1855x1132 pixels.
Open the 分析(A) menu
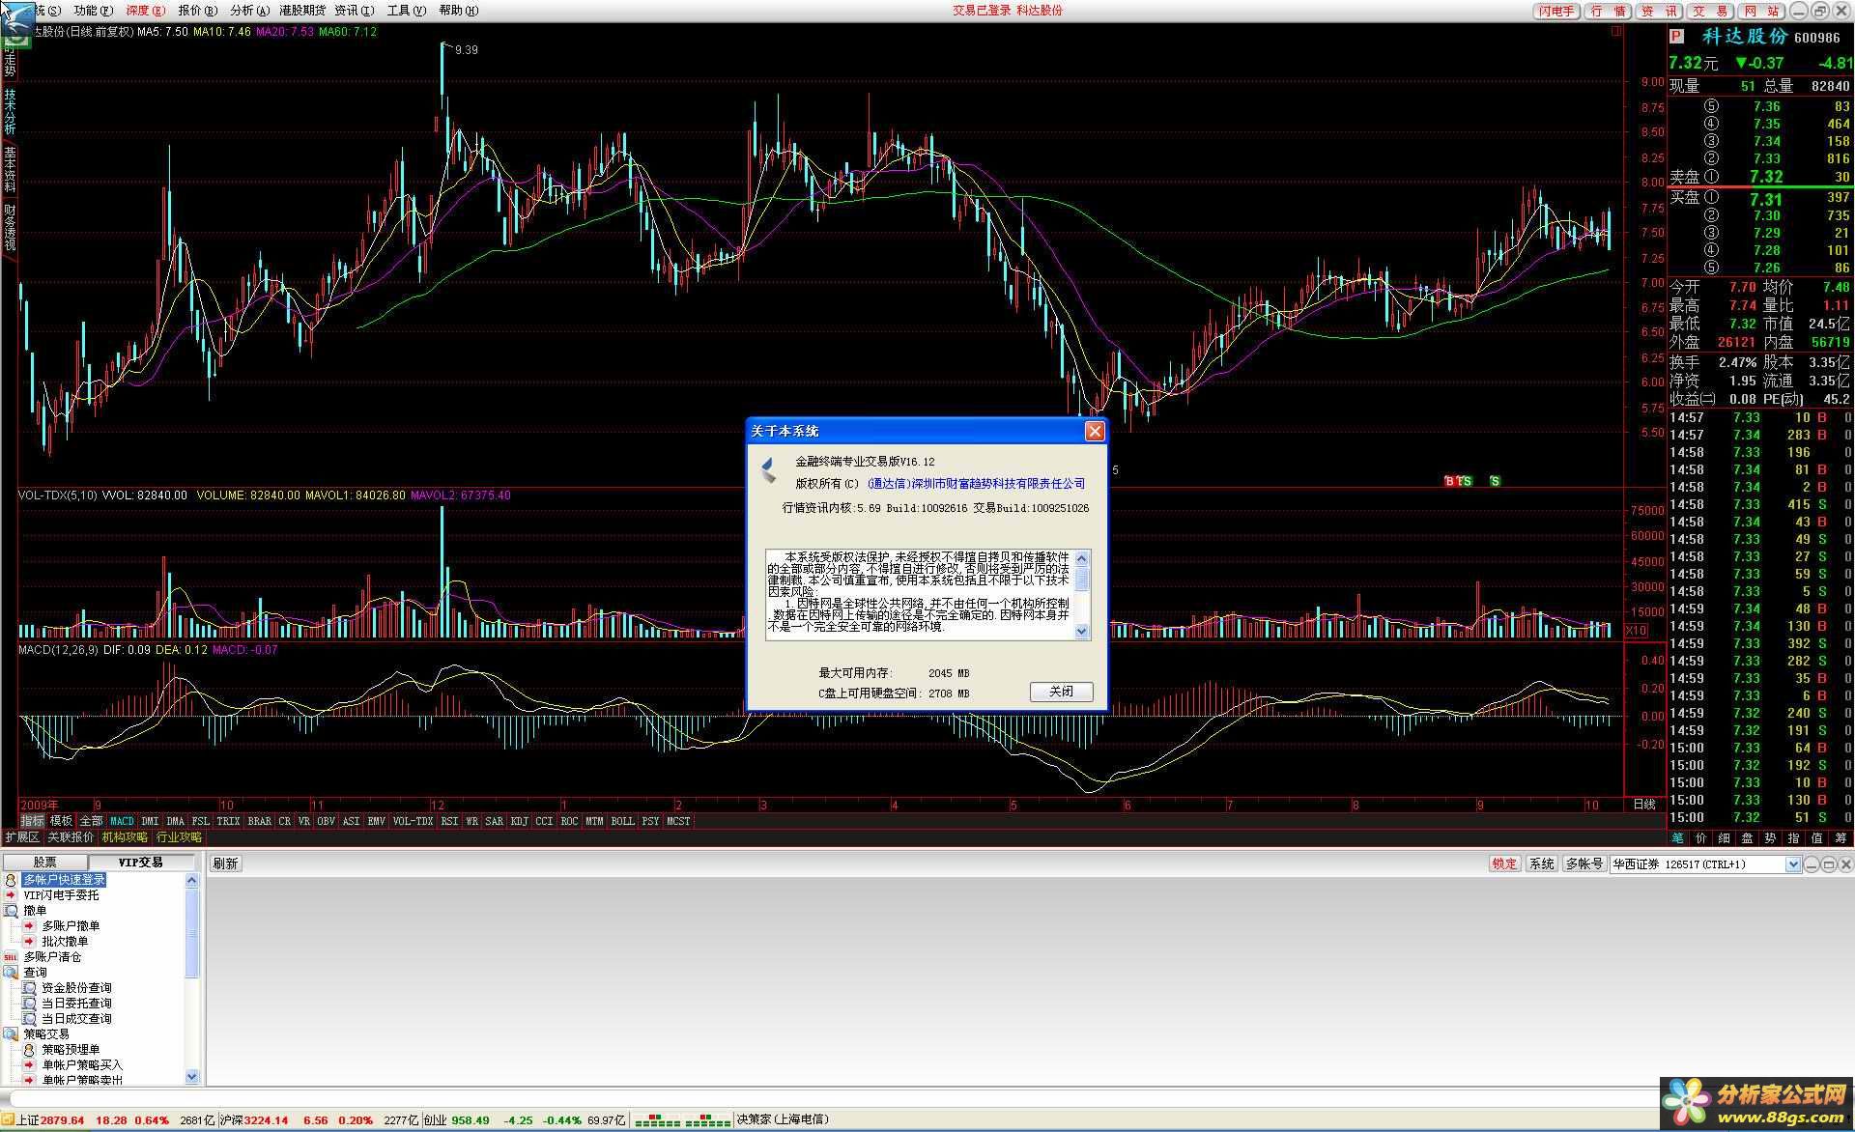point(250,11)
